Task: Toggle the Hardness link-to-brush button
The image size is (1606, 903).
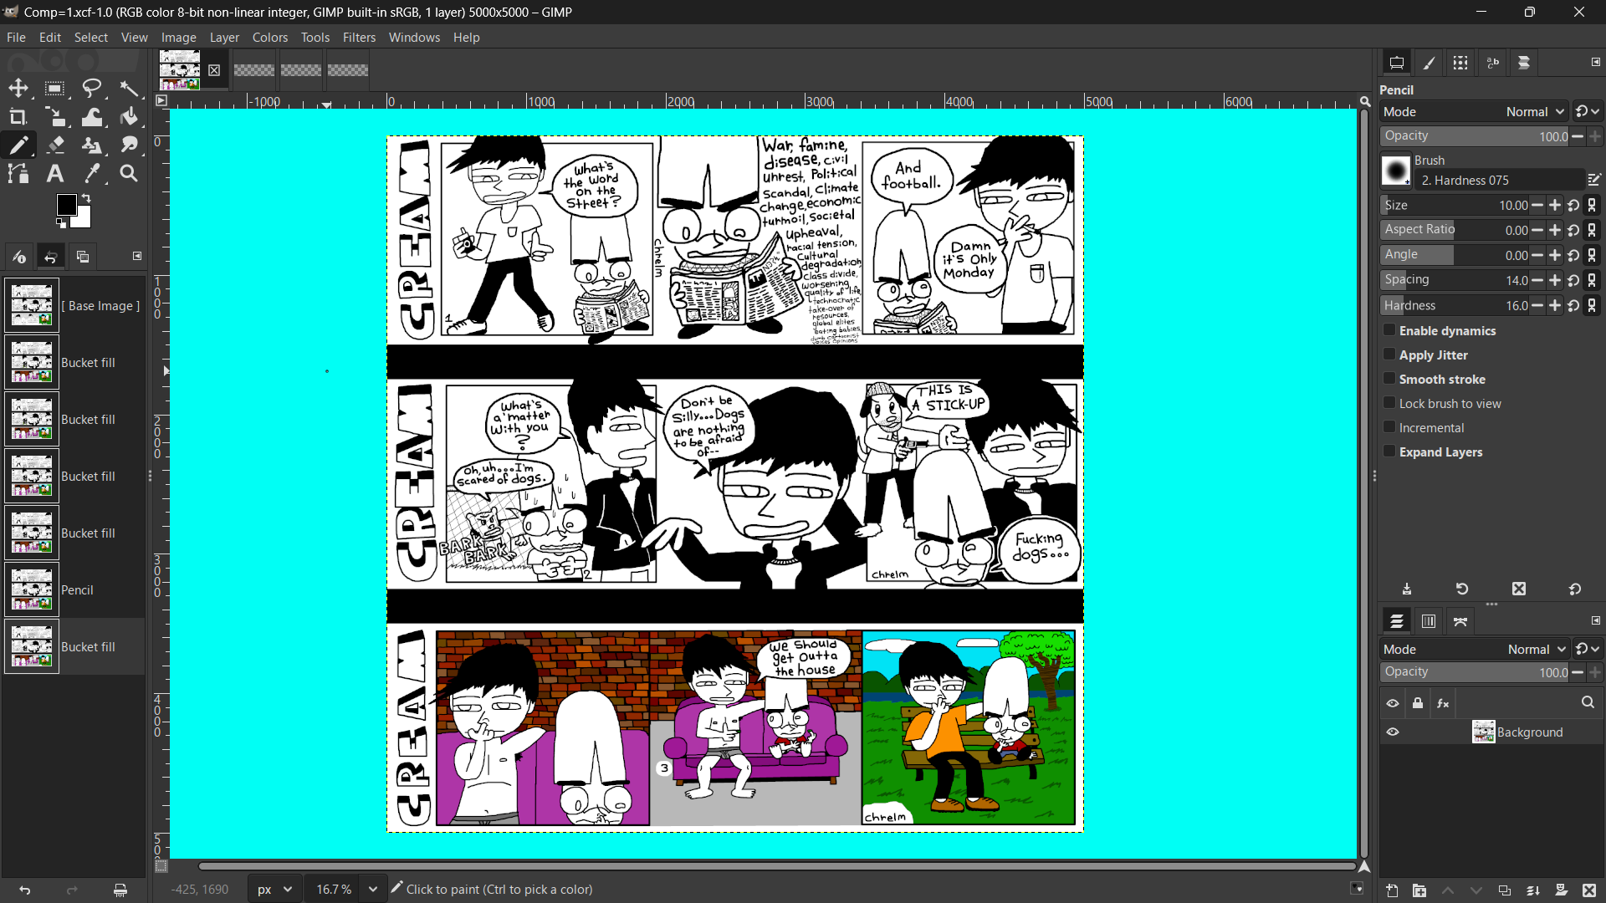Action: click(1592, 305)
